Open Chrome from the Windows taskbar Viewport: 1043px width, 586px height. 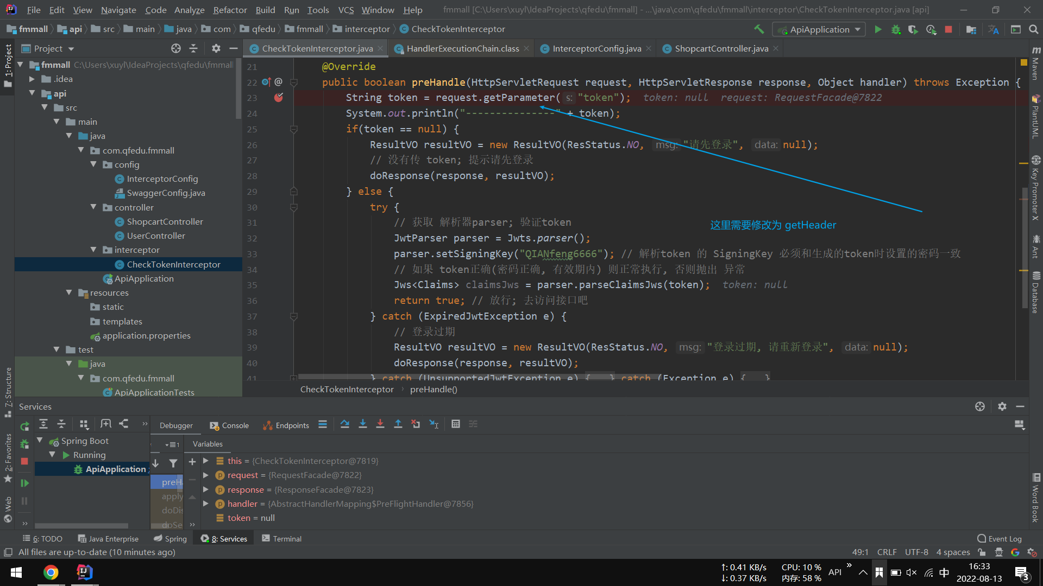click(x=51, y=572)
